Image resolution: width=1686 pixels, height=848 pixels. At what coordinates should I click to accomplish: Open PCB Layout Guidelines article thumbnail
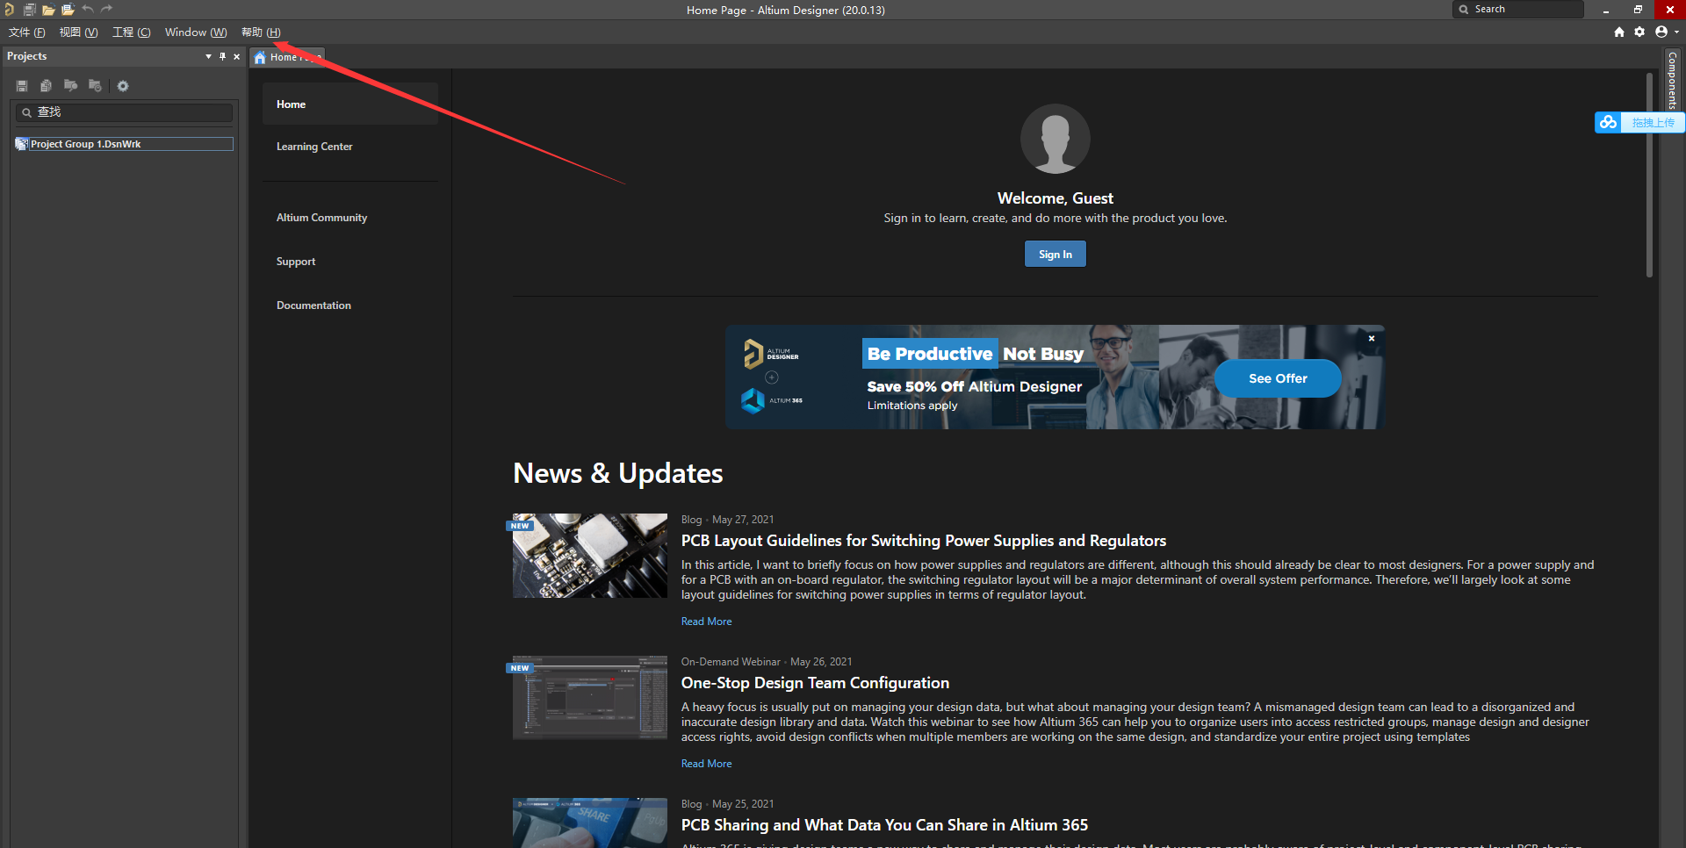(x=590, y=556)
